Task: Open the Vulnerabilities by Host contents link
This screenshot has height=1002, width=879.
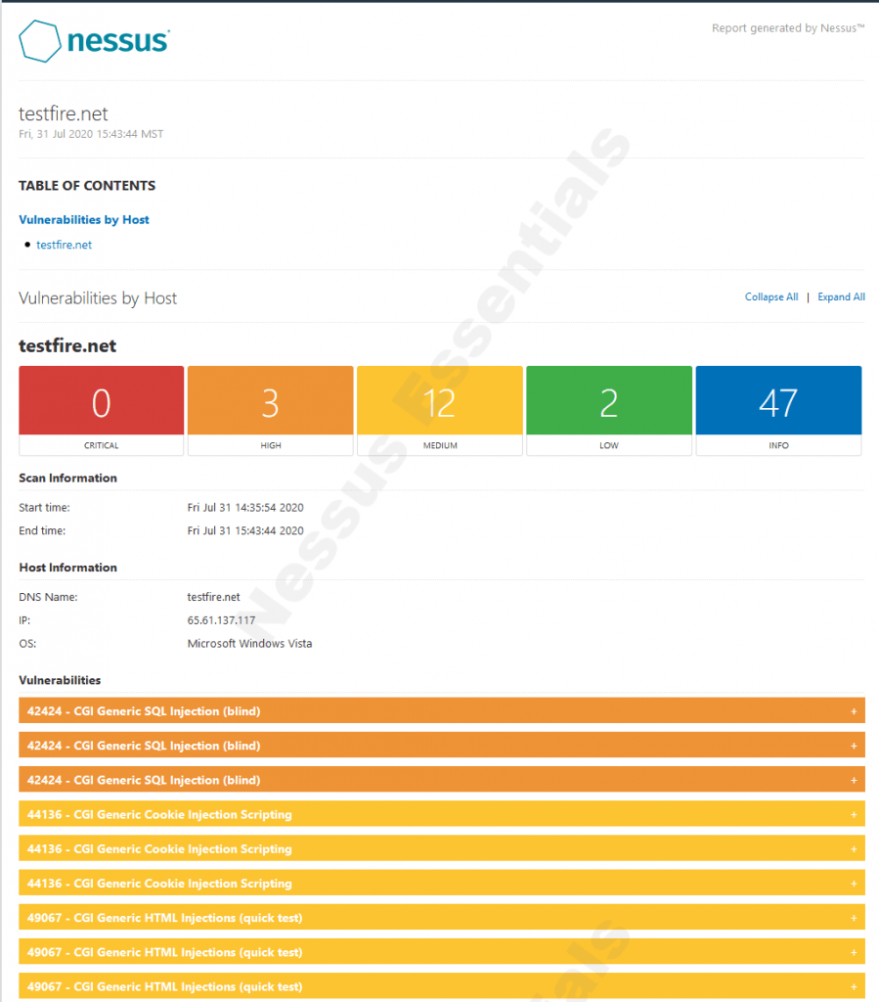Action: [83, 219]
